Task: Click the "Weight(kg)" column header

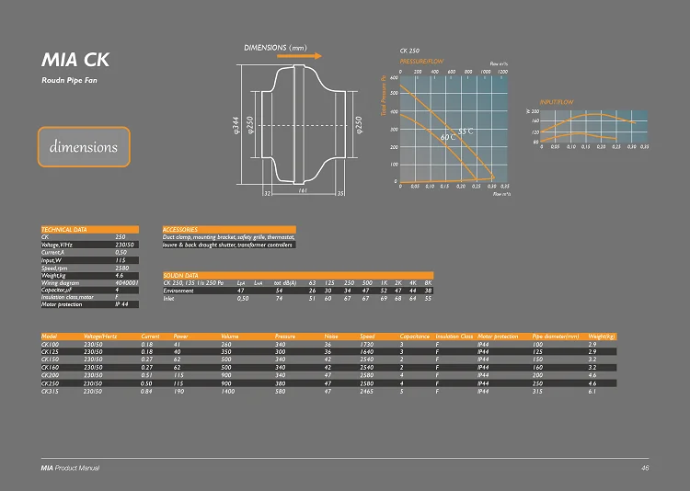Action: (x=602, y=337)
